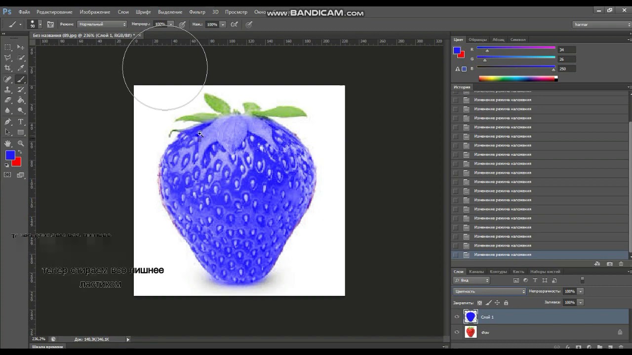Pick the Clone Stamp tool
Screen dimensions: 632x355
[8, 90]
